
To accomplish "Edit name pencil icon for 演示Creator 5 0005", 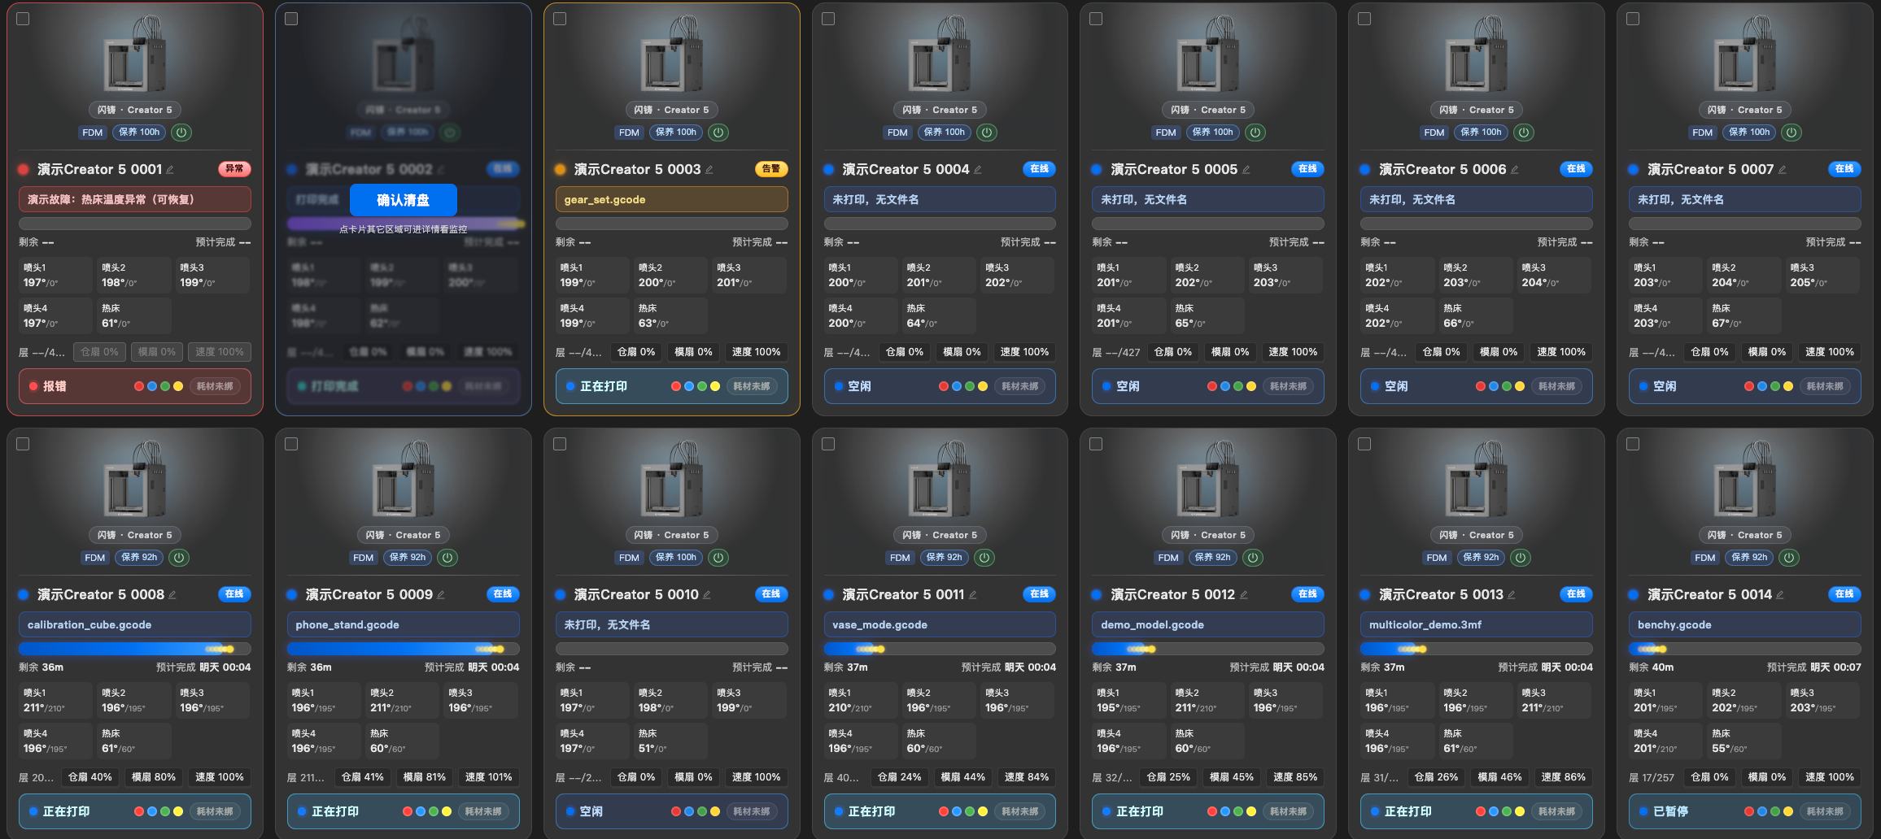I will 1246,170.
